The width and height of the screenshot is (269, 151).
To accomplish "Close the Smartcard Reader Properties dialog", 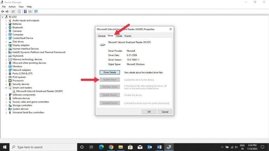I will point(171,29).
